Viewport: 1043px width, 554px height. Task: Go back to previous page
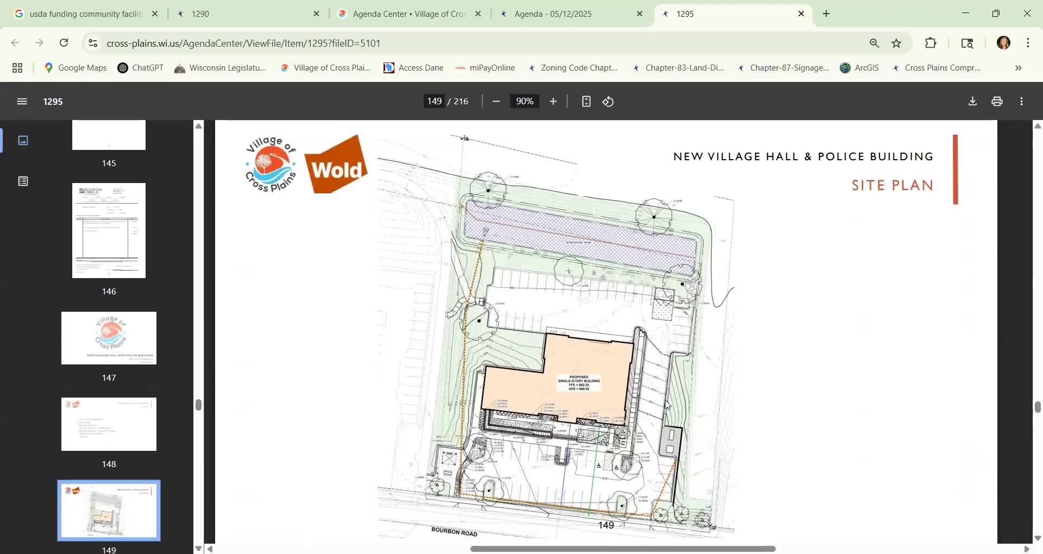(15, 43)
